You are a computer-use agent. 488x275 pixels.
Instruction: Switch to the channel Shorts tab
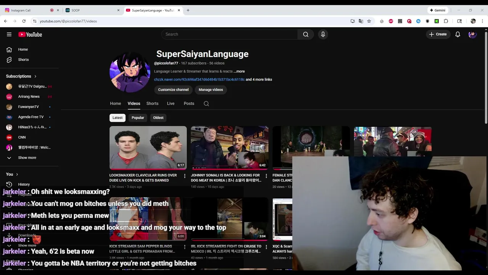pyautogui.click(x=152, y=104)
